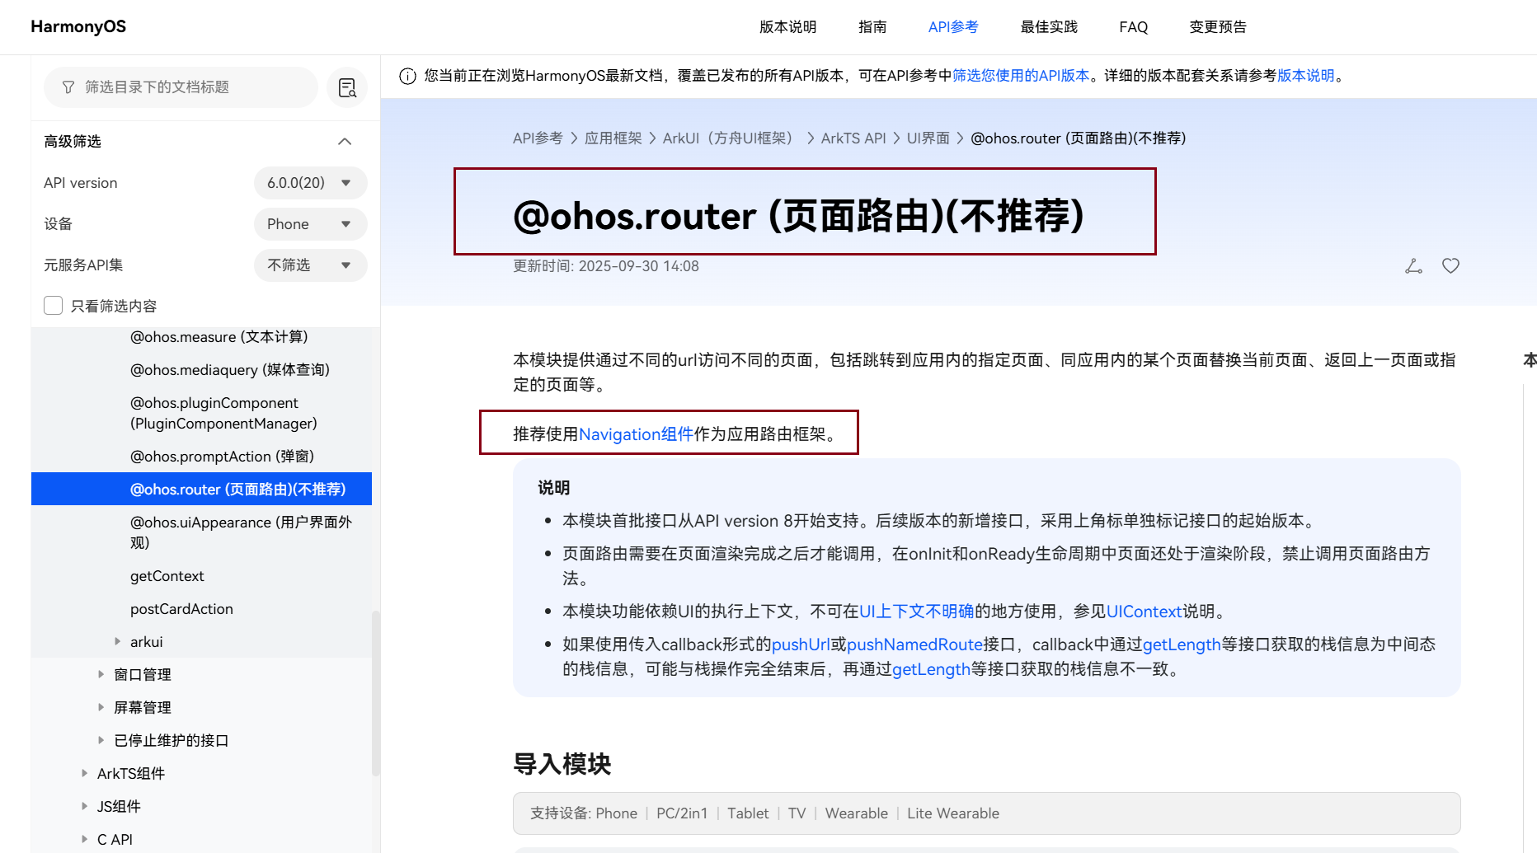Check the 只看筛选内容 checkbox
Viewport: 1537px width, 853px height.
tap(54, 306)
